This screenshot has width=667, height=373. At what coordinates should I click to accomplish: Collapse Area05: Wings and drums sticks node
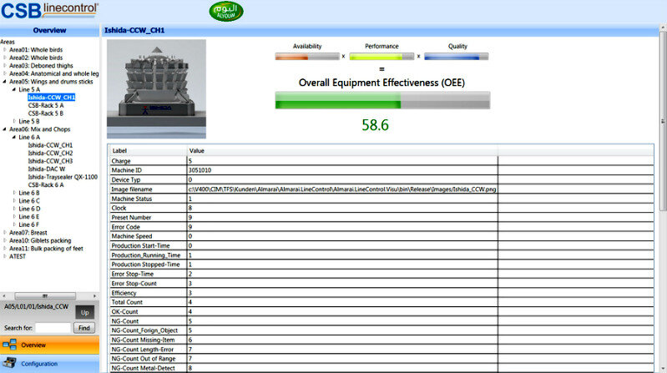[4, 82]
